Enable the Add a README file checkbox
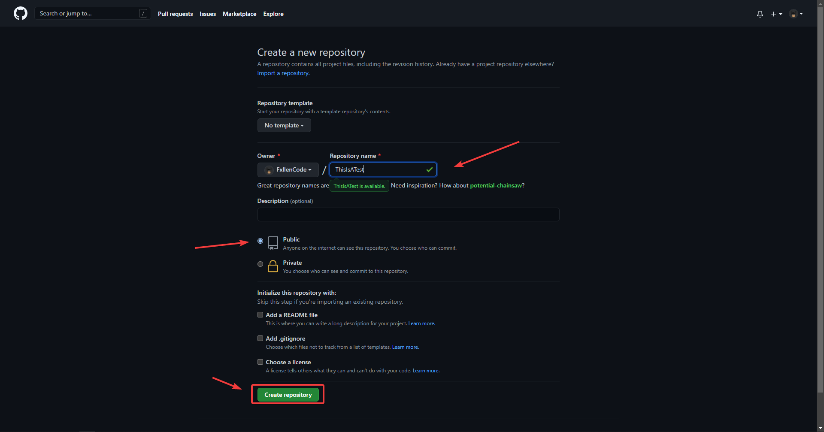This screenshot has width=824, height=432. click(260, 314)
